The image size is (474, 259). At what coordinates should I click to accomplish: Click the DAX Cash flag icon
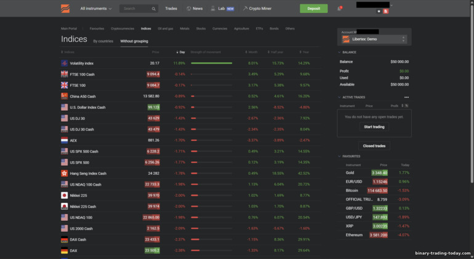click(x=65, y=239)
